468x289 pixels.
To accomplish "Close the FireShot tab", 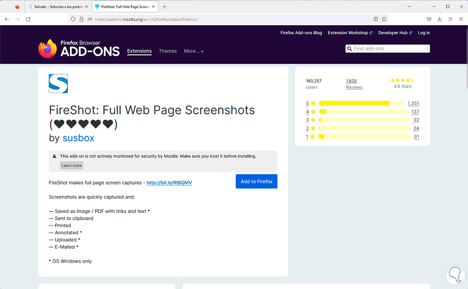I will coord(154,7).
